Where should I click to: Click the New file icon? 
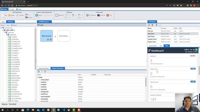click(3, 15)
